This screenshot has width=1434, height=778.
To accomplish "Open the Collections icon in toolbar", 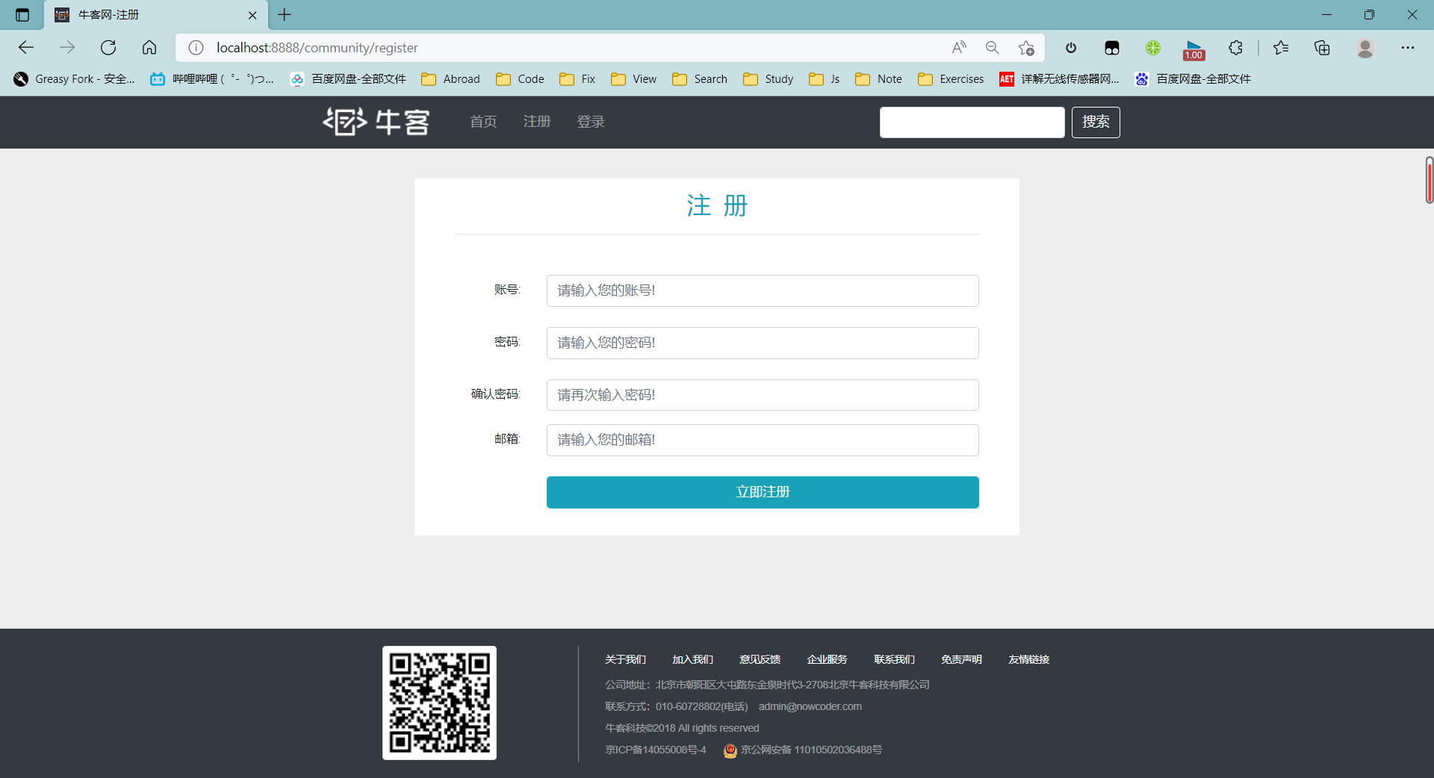I will point(1322,48).
